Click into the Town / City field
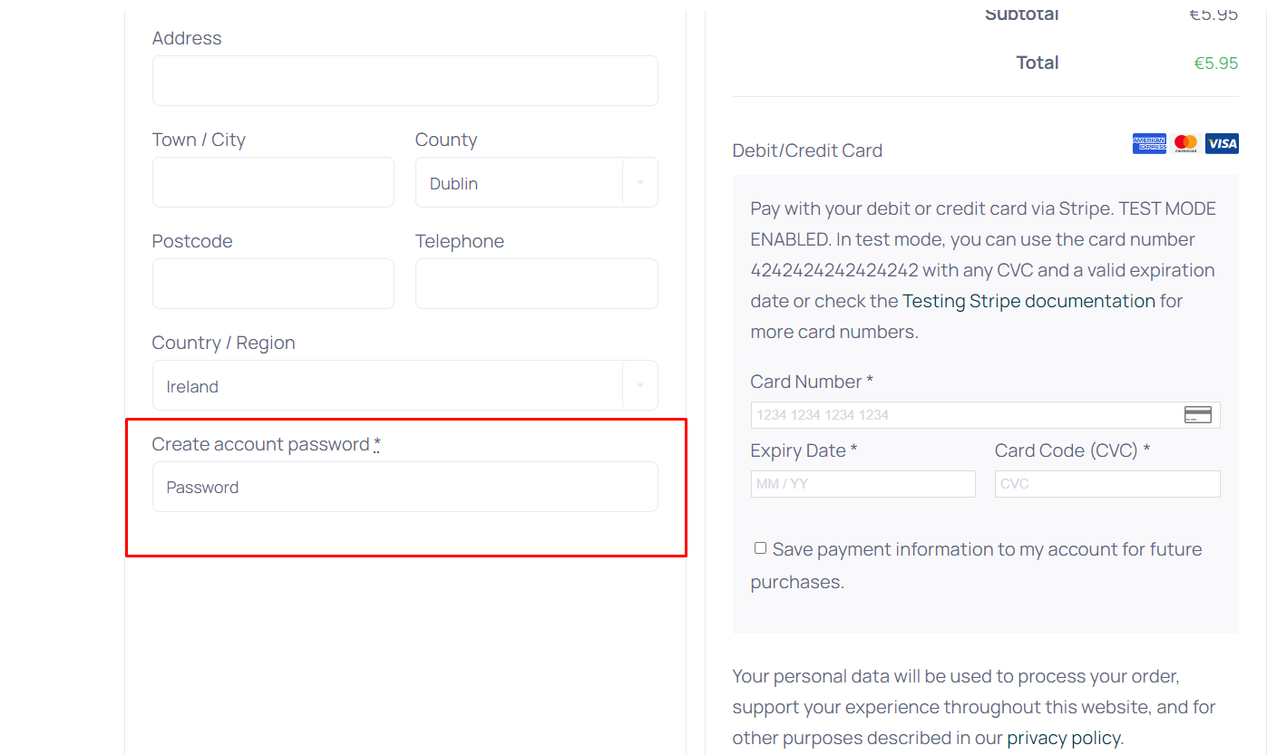1267x755 pixels. tap(273, 182)
